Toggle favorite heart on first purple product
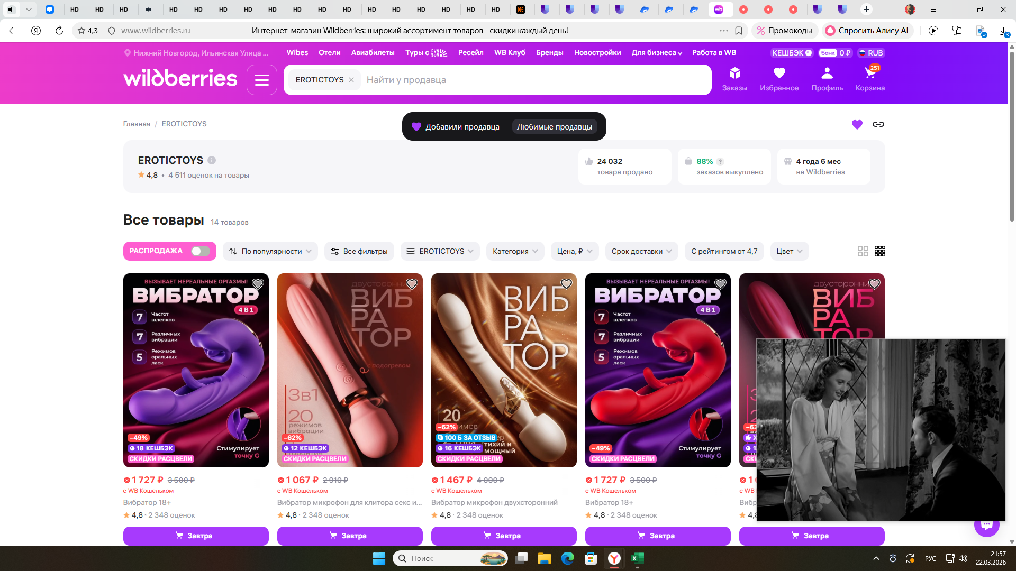Viewport: 1016px width, 571px height. click(x=258, y=284)
